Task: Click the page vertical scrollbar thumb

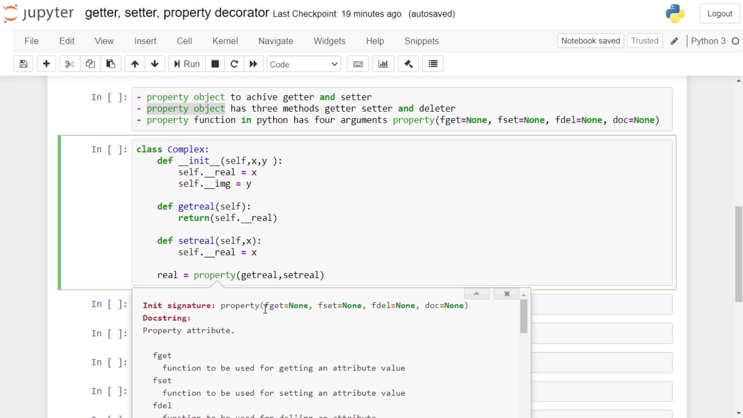Action: (738, 254)
